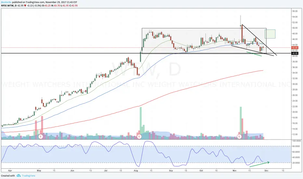This screenshot has width=303, height=179.
Task: Click the Oct date axis label
Action: point(201,171)
